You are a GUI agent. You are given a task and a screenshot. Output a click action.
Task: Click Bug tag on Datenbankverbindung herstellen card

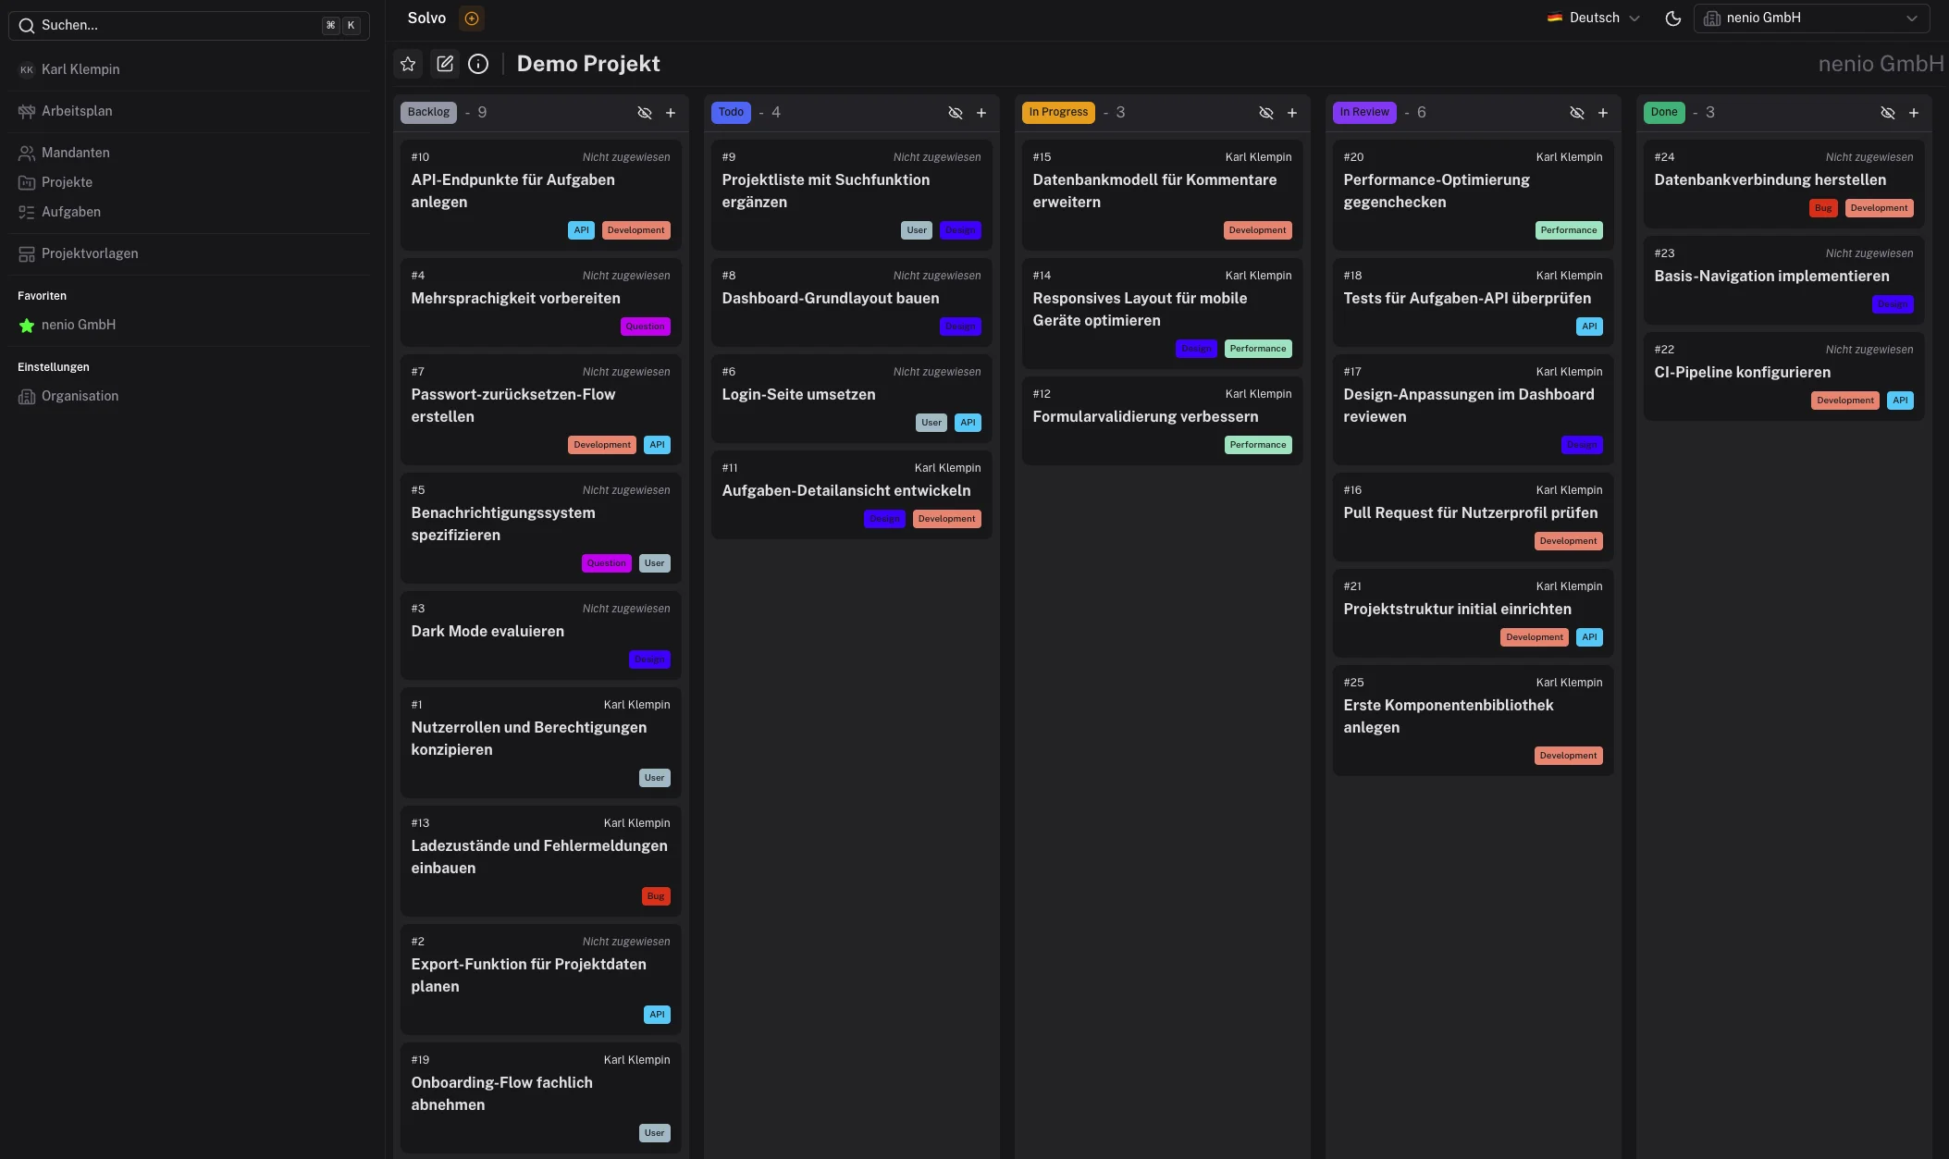[x=1823, y=208]
